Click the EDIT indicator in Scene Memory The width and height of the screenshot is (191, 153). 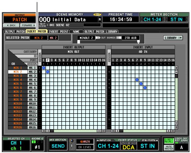pyautogui.click(x=97, y=15)
